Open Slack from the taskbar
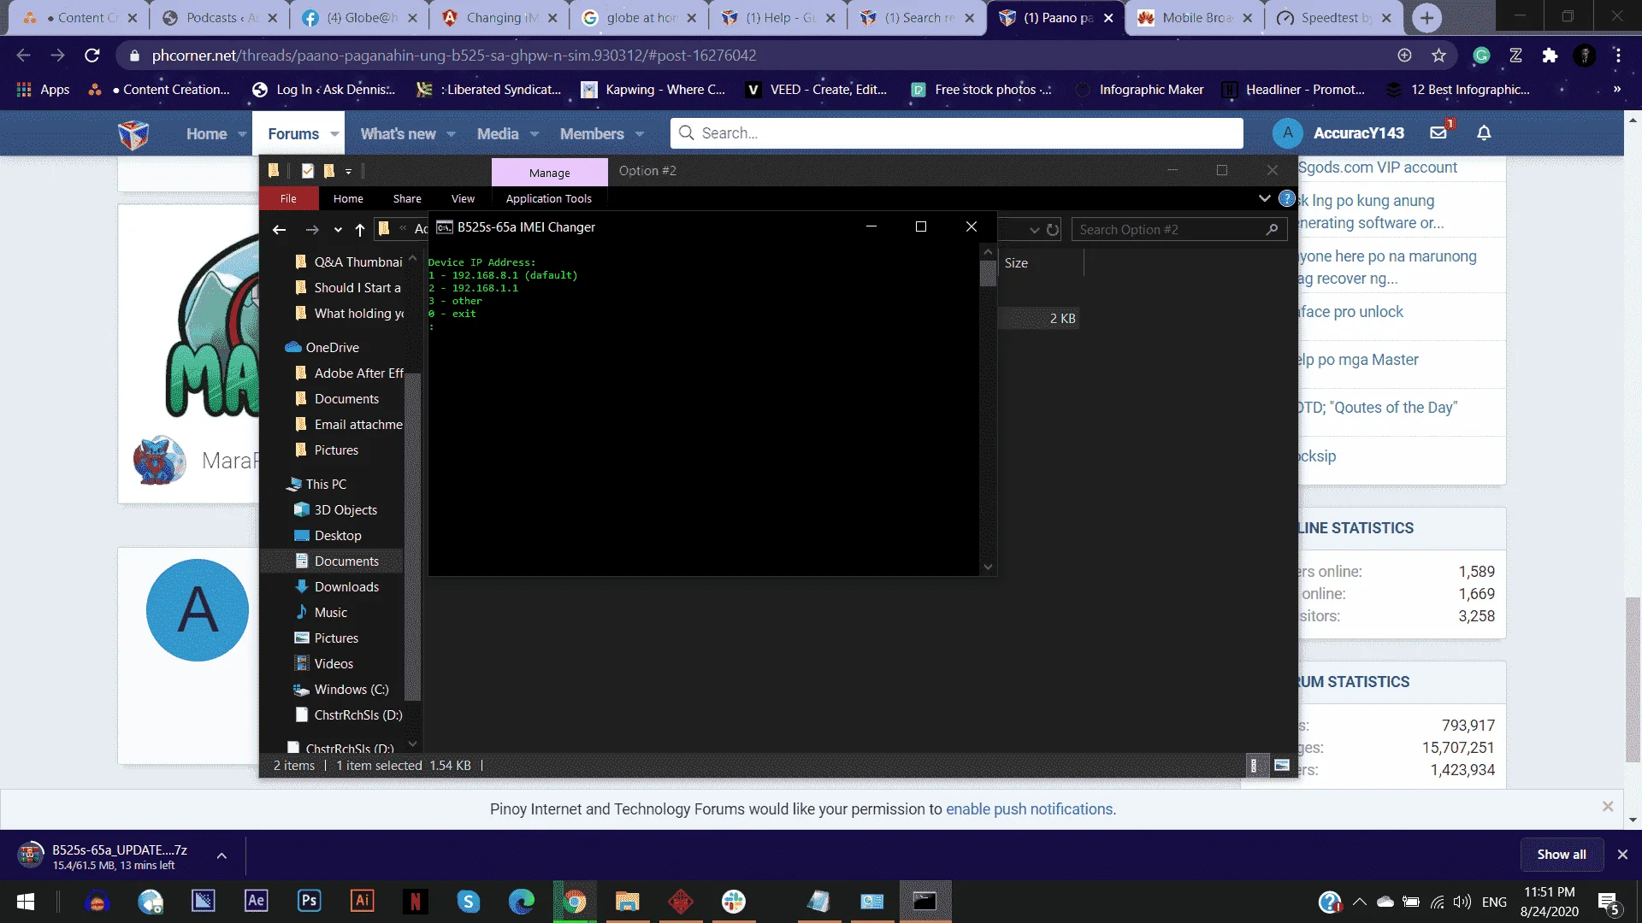Screen dimensions: 1642x923 [734, 901]
